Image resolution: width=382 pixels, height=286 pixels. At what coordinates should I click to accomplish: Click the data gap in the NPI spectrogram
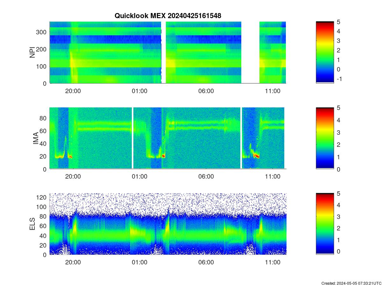(250, 52)
